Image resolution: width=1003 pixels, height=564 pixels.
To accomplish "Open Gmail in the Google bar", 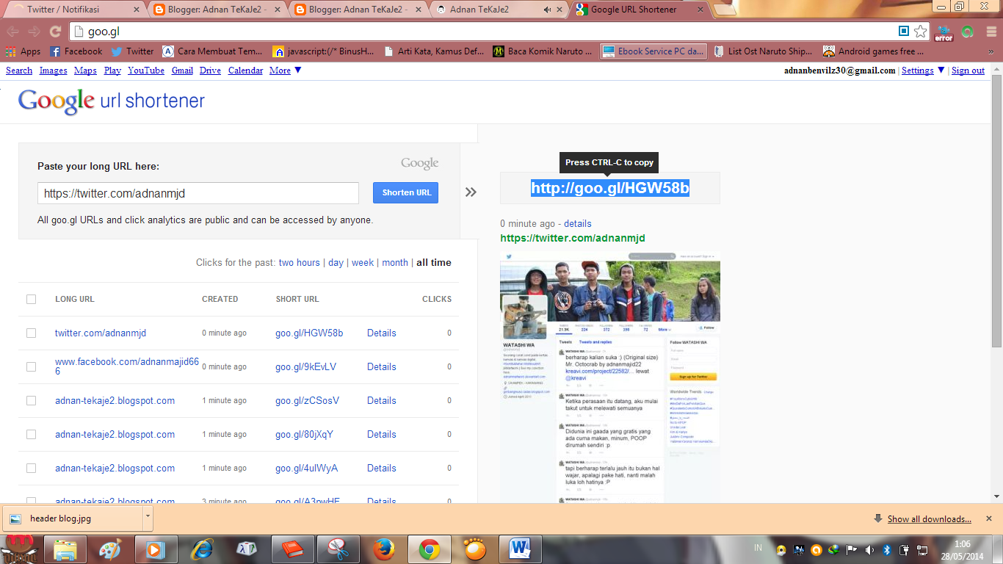I will tap(182, 70).
